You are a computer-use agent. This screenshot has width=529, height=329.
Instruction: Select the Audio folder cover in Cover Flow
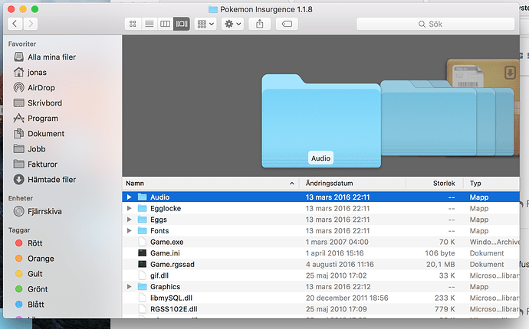[321, 121]
